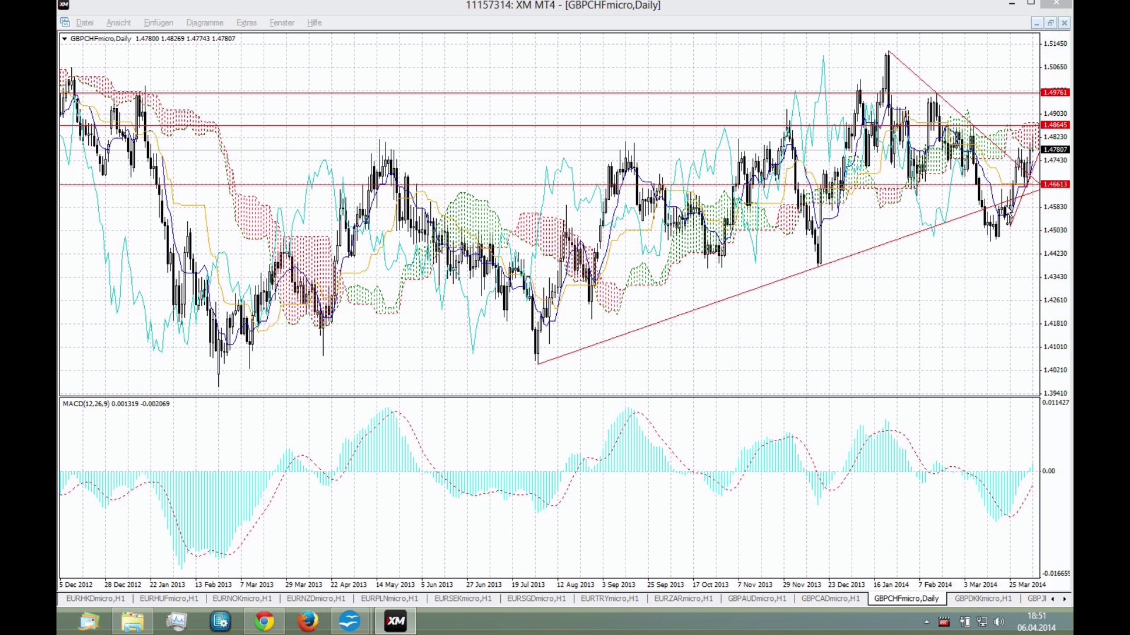This screenshot has height=635, width=1130.
Task: Switch to the GBPAUDmicro,H1 chart tab
Action: point(757,599)
